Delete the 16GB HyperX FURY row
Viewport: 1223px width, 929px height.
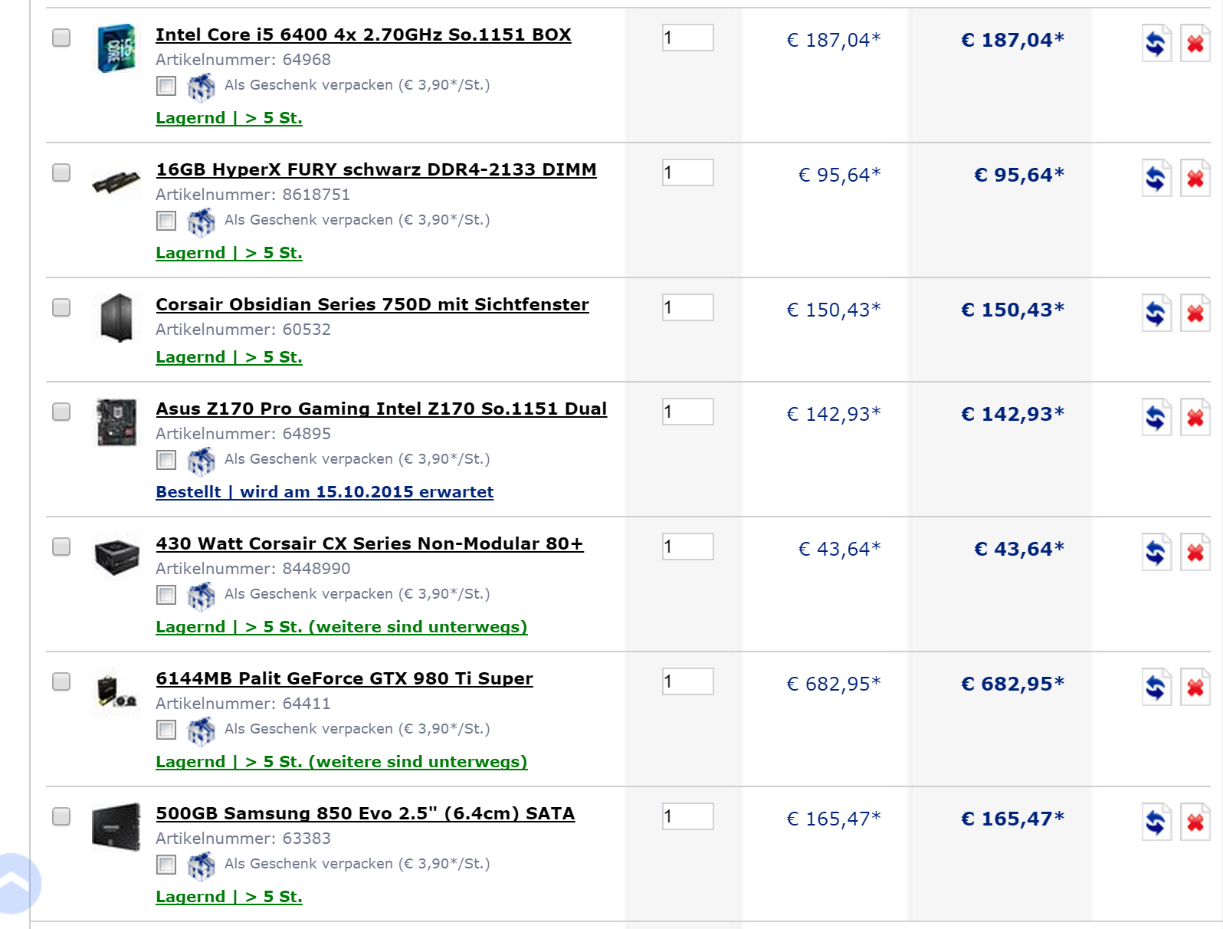pos(1195,178)
